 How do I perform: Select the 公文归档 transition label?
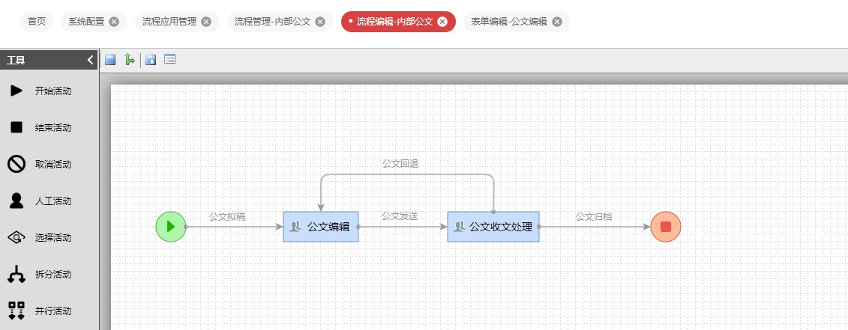pyautogui.click(x=594, y=216)
